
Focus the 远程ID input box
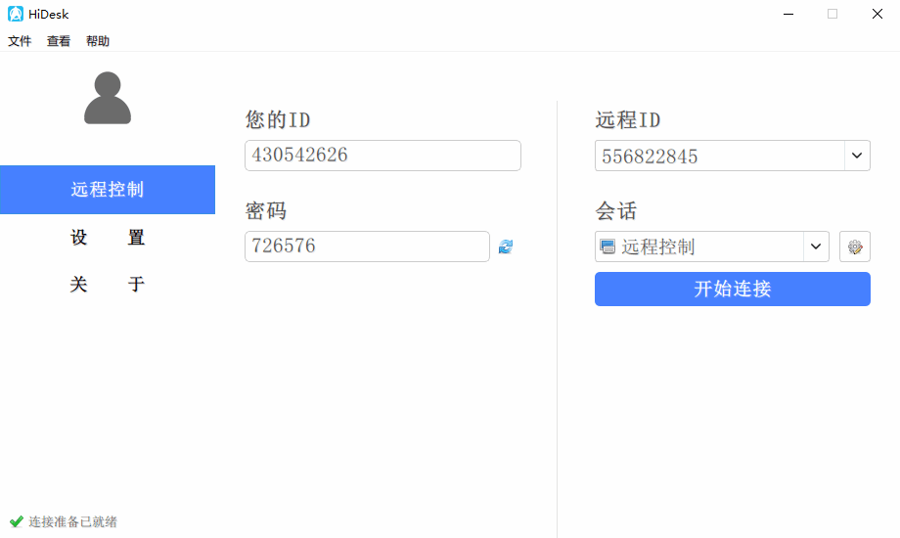(719, 157)
